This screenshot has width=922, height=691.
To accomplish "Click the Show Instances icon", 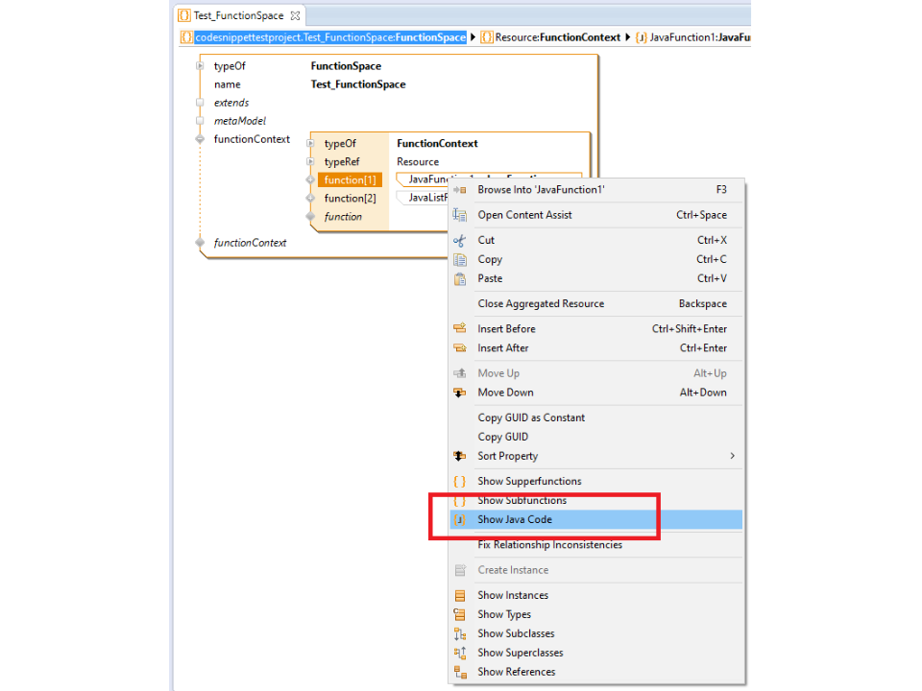I will tap(459, 595).
